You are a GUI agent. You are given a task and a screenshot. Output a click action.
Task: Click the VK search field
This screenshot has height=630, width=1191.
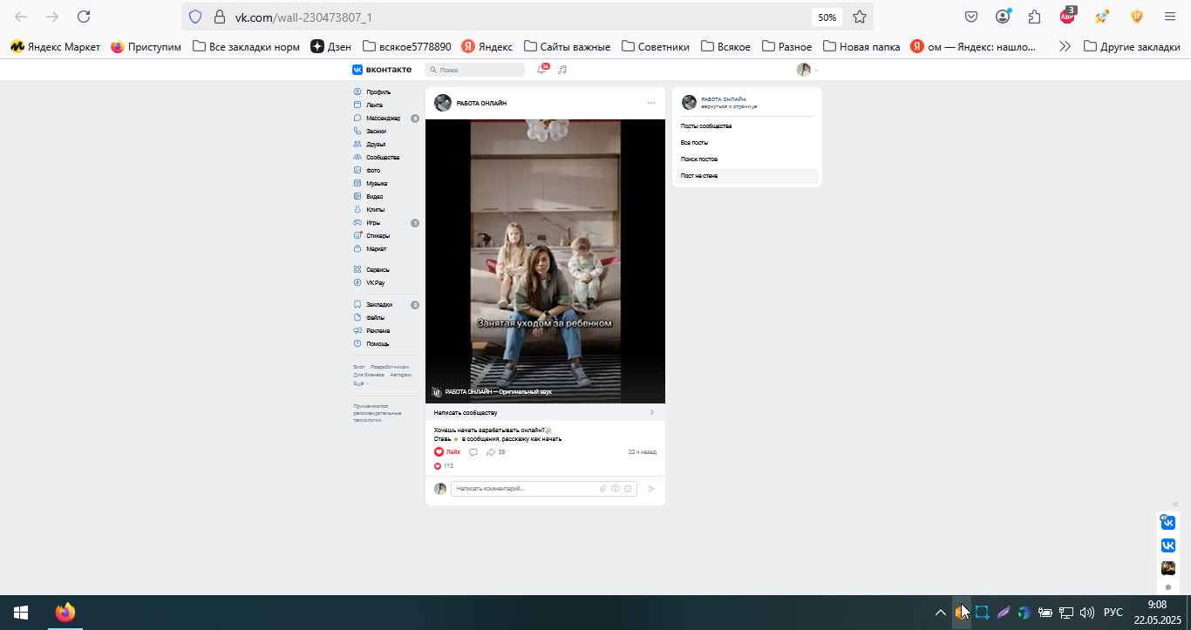pos(475,70)
